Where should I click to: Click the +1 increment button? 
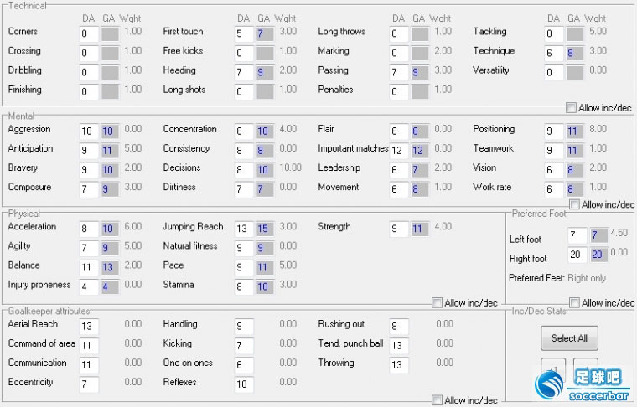553,368
